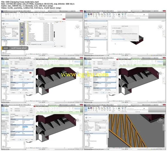Viewport: 167px width, 151px height.
Task: Click Create New Folder icon in Load Family toolbar
Action: tap(60, 22)
